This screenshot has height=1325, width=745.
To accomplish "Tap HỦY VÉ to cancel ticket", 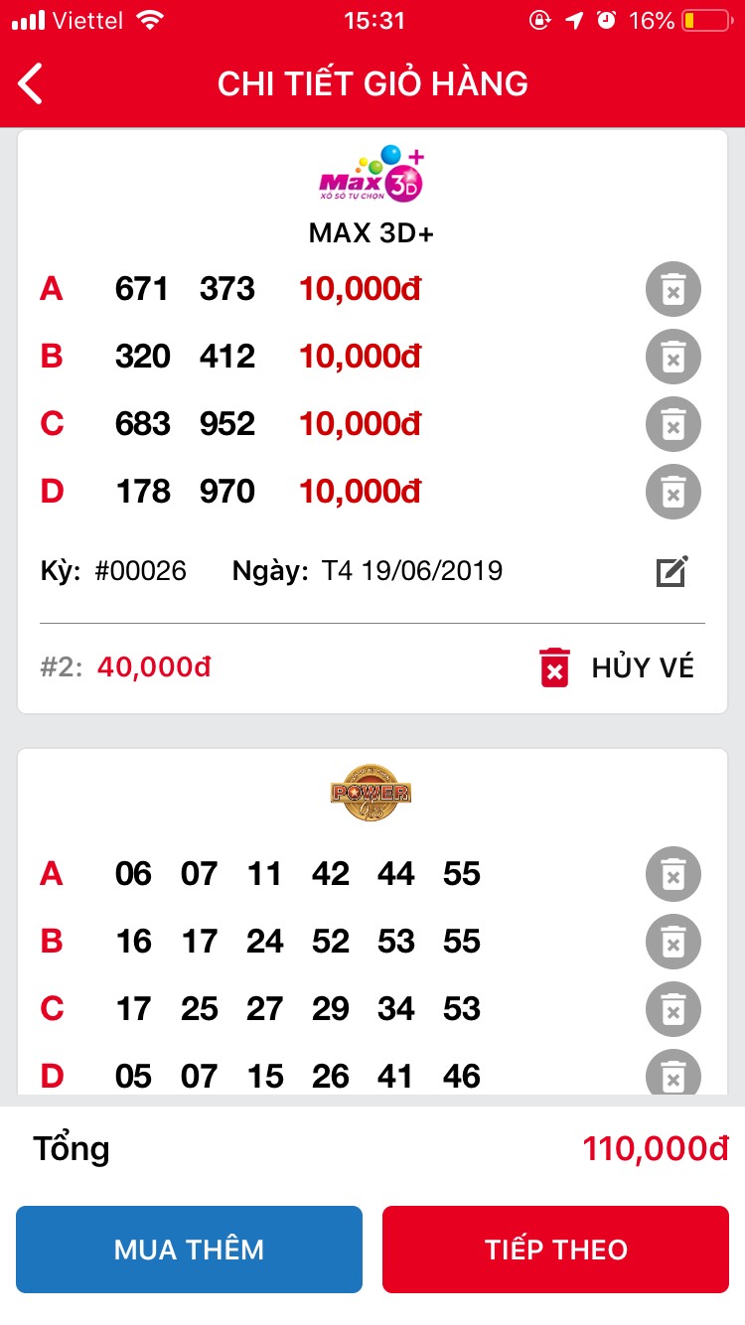I will pos(616,667).
